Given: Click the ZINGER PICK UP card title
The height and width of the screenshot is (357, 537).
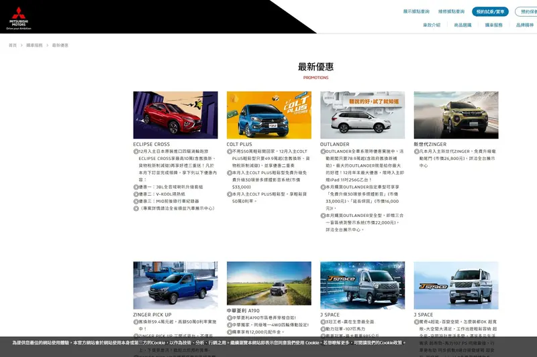Looking at the screenshot, I should tap(152, 315).
